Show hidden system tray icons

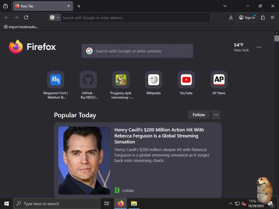(x=231, y=204)
